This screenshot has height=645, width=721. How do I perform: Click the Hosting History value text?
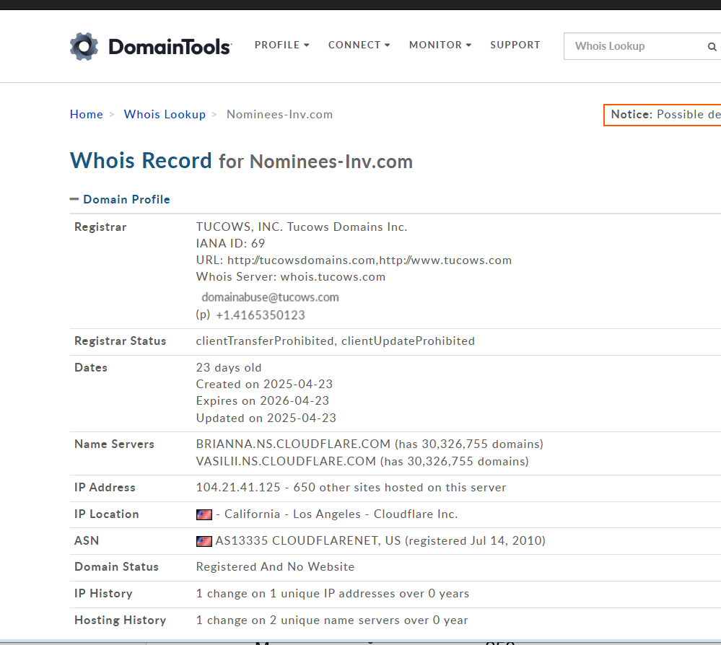[332, 620]
